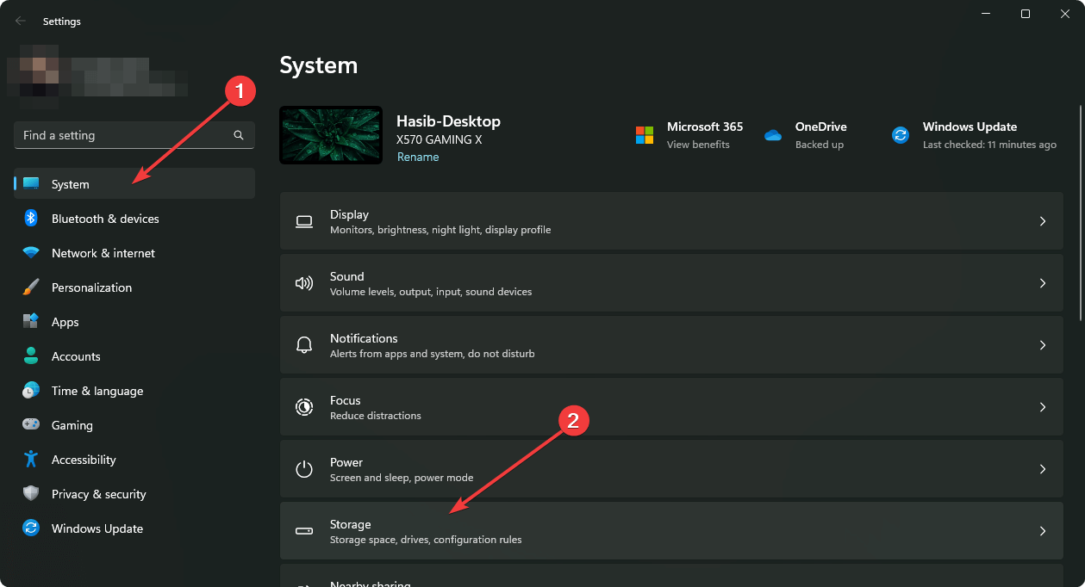Open Time & language settings
The image size is (1085, 587).
(x=134, y=390)
